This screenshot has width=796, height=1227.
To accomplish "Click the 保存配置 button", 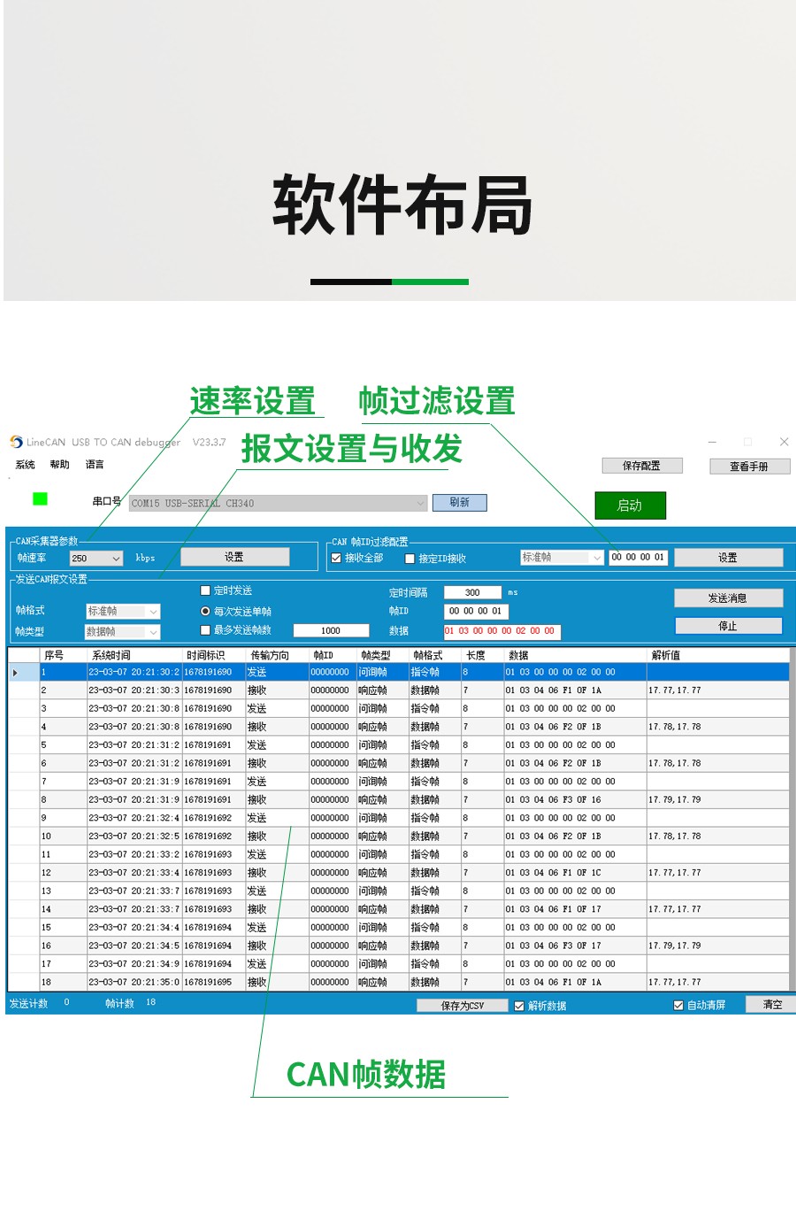I will coord(641,466).
